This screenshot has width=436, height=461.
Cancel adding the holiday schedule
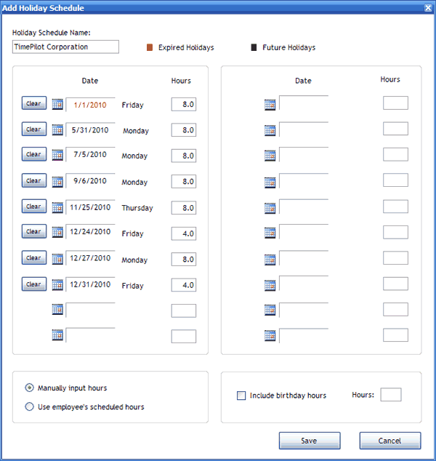[389, 441]
